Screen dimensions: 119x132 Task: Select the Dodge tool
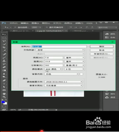click(x=4, y=77)
